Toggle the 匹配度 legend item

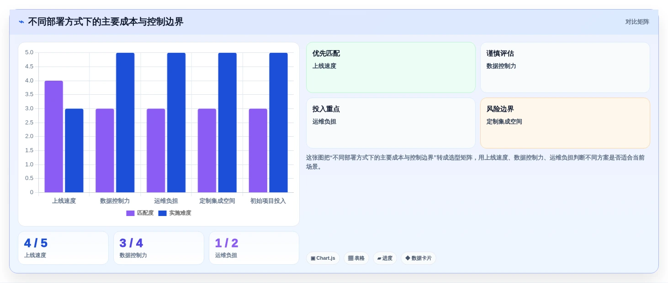click(140, 213)
